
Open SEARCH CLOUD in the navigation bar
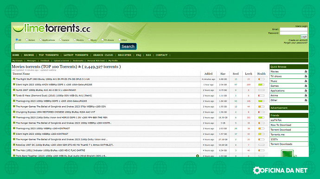tap(103, 55)
